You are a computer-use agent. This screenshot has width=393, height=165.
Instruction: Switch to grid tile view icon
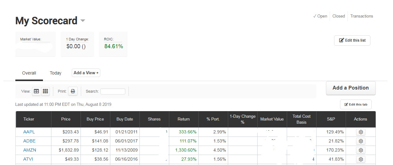[x=46, y=91]
